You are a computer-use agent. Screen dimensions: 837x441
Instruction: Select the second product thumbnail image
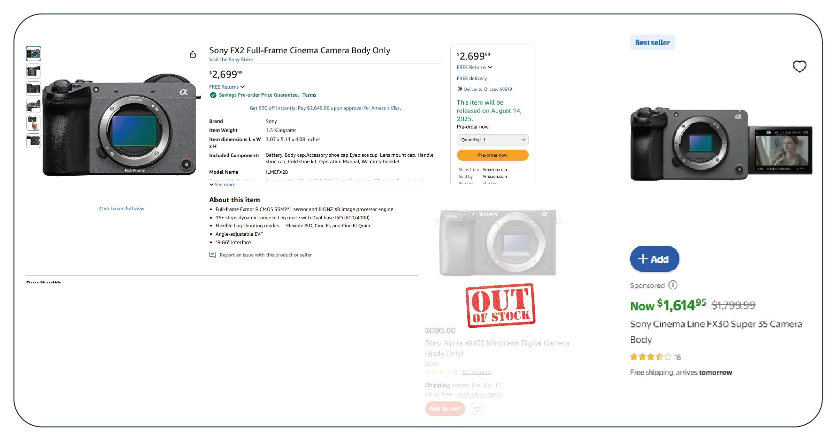click(x=34, y=71)
